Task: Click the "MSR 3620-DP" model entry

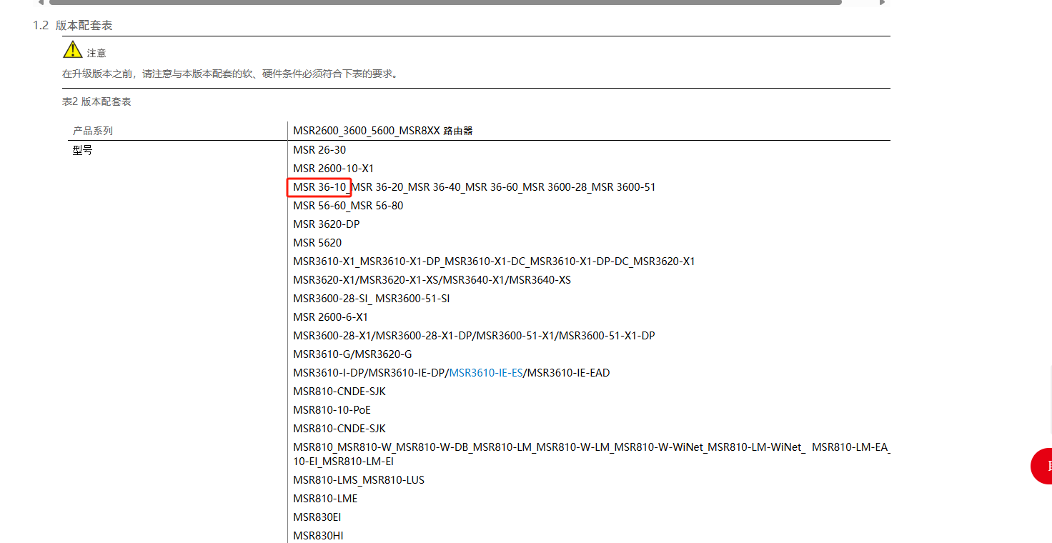Action: click(327, 224)
